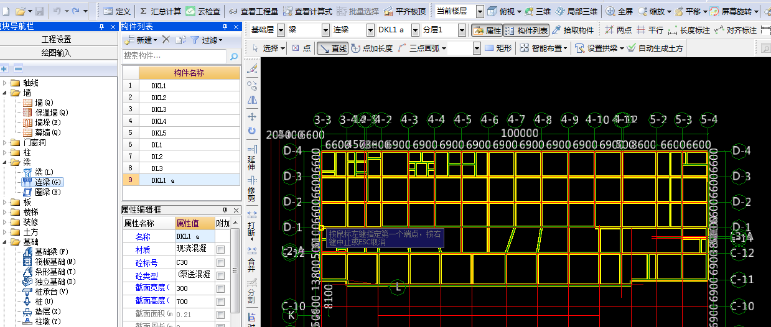Viewport: 771px width, 327px height.
Task: Click 长度标注 length dimension tool
Action: [689, 30]
